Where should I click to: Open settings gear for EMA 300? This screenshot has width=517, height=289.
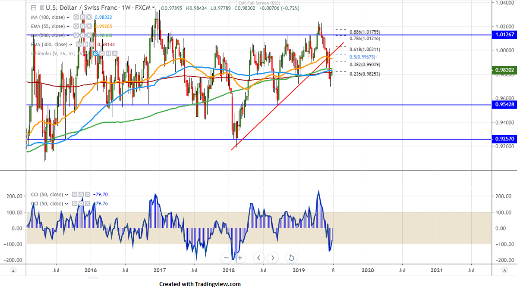(85, 44)
